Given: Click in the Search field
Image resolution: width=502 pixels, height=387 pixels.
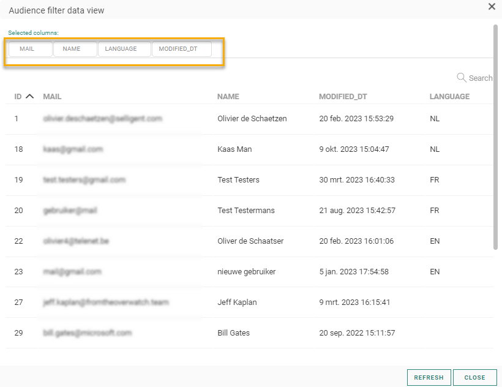Looking at the screenshot, I should click(x=481, y=78).
